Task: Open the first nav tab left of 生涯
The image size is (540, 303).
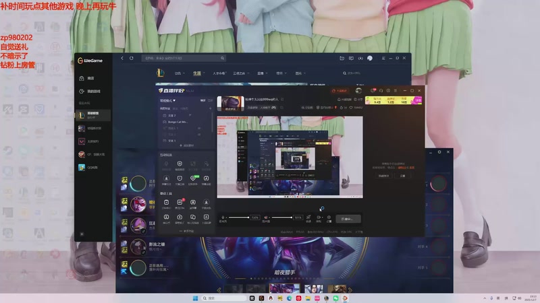Action: [x=179, y=73]
